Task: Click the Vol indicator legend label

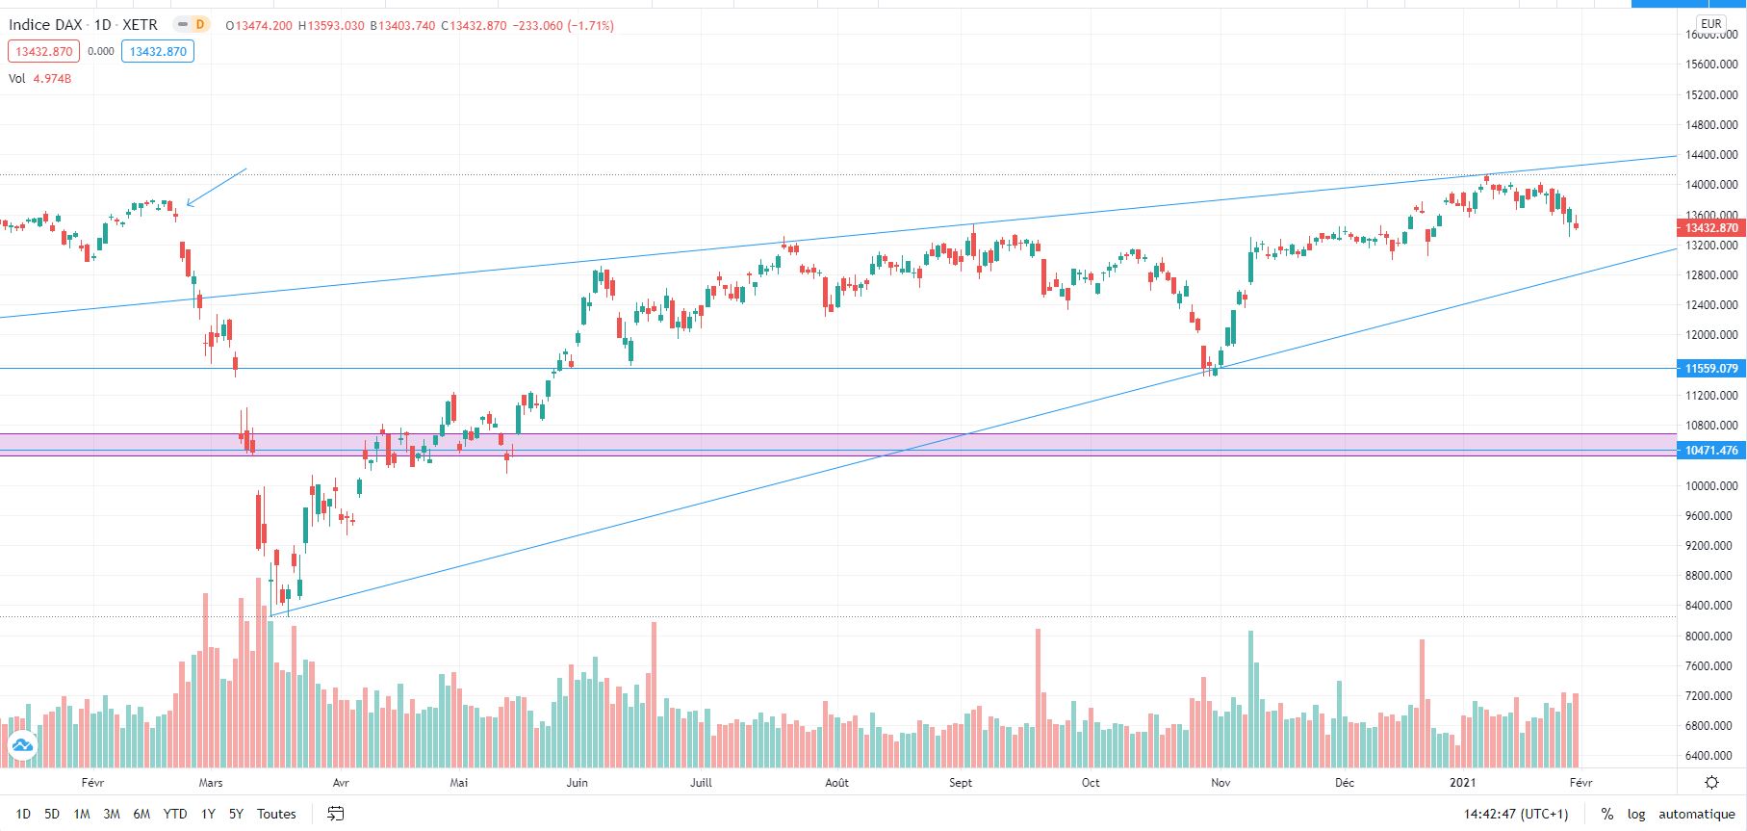Action: coord(16,78)
